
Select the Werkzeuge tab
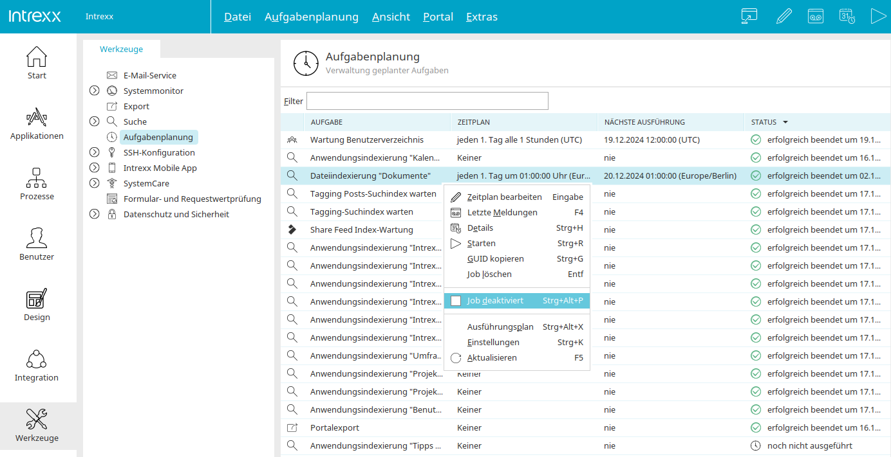tap(121, 49)
